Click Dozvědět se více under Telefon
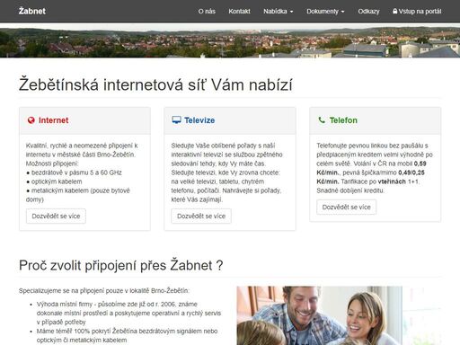460x345 pixels. click(347, 207)
